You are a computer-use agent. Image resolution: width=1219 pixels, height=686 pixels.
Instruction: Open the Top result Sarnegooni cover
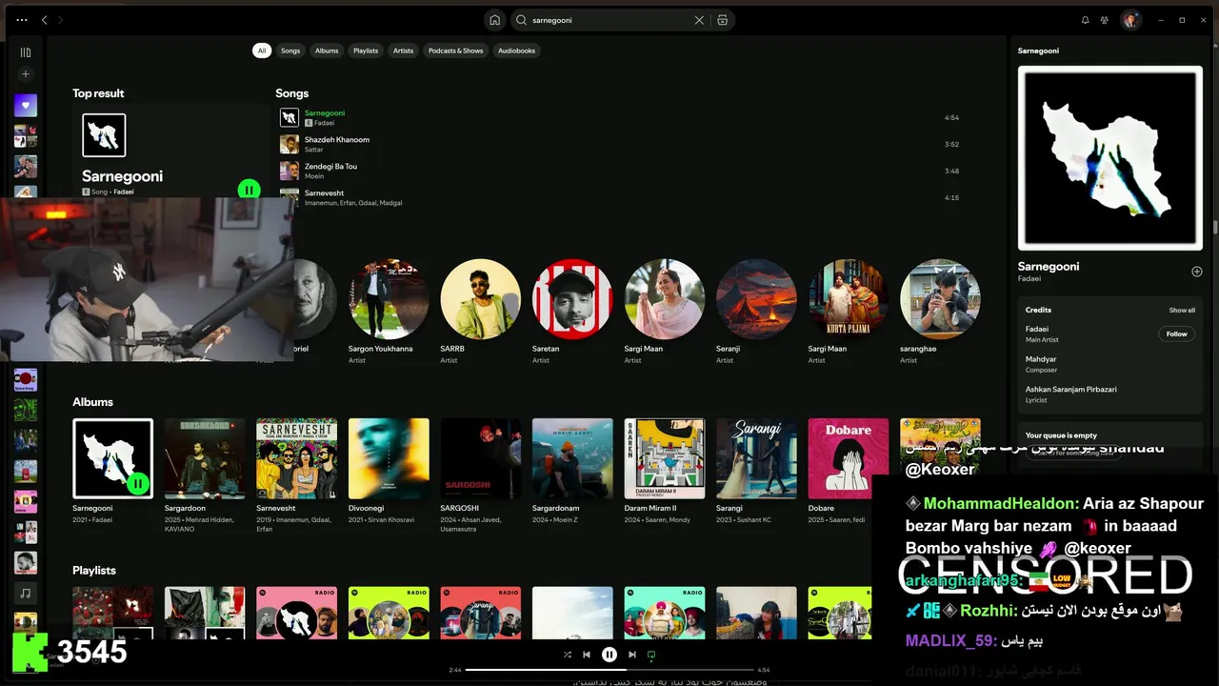(x=104, y=135)
